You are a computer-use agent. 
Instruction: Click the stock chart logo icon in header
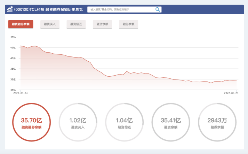(x=10, y=9)
